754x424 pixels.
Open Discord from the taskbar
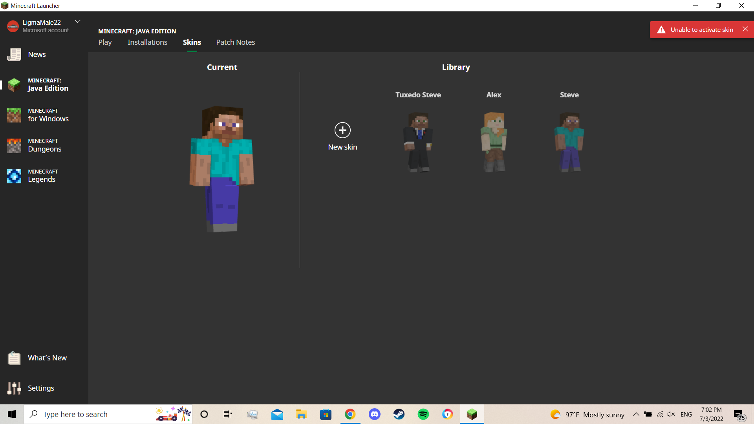(x=375, y=415)
